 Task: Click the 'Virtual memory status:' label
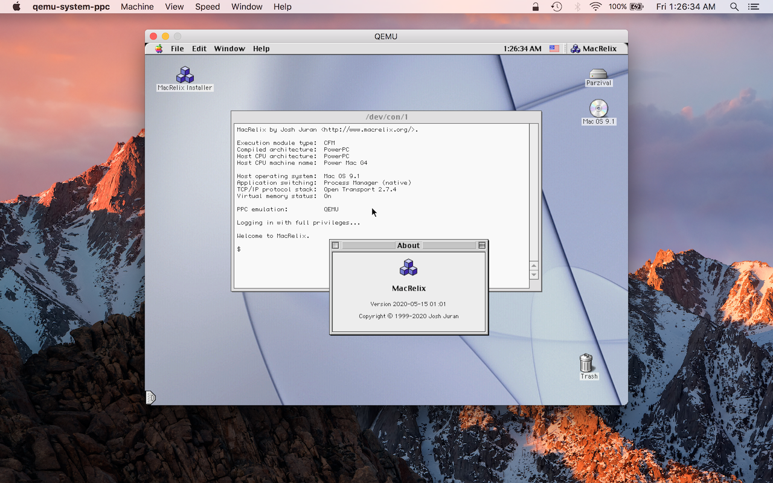tap(277, 196)
